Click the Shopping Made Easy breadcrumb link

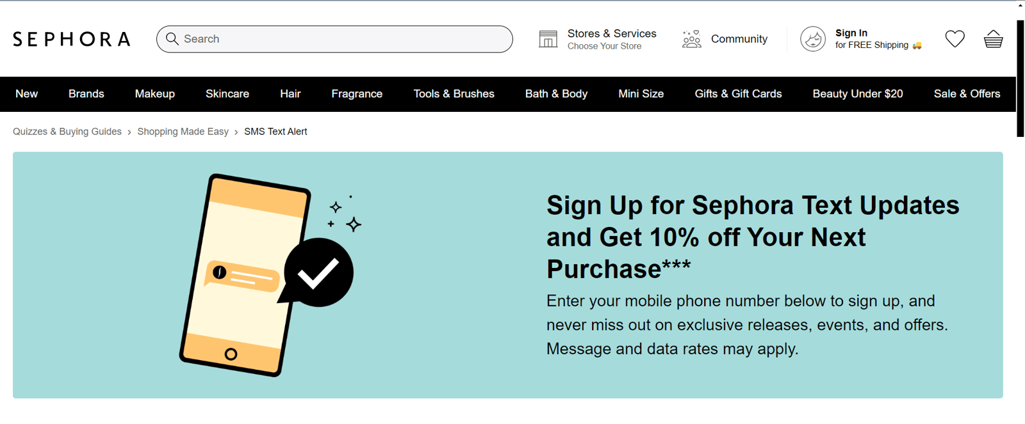pyautogui.click(x=183, y=131)
